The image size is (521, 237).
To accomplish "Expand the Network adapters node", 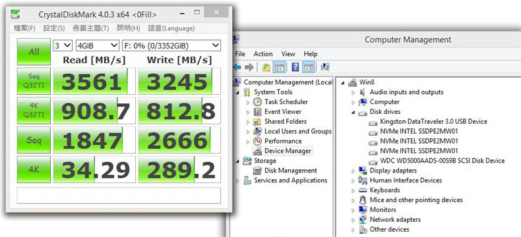I will [353, 220].
